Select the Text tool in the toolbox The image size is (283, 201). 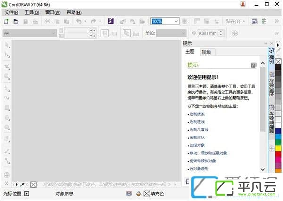[x=7, y=139]
